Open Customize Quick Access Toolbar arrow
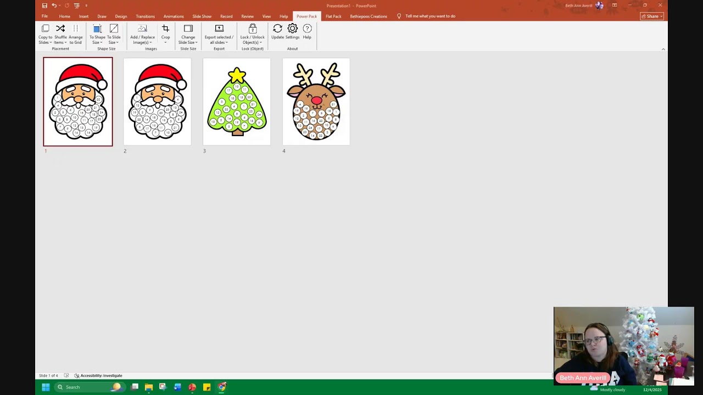This screenshot has height=395, width=703. pyautogui.click(x=86, y=5)
